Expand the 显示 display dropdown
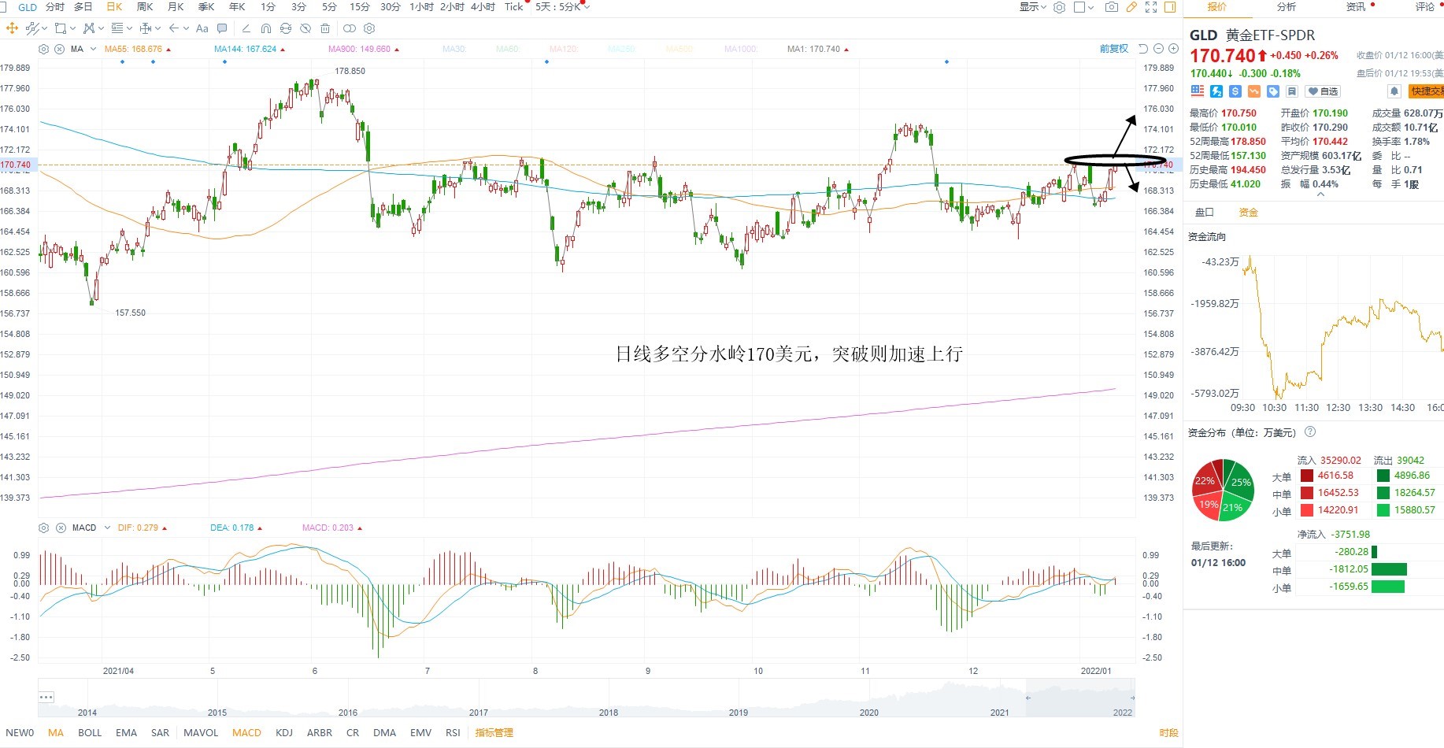 pos(1032,7)
